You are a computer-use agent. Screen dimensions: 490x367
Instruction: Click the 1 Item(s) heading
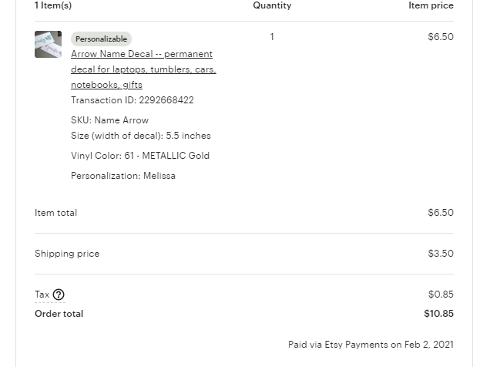click(53, 5)
